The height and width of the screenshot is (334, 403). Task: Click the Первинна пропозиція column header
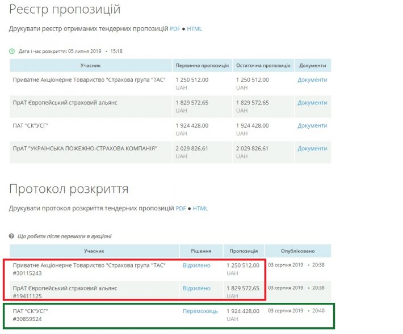point(202,65)
